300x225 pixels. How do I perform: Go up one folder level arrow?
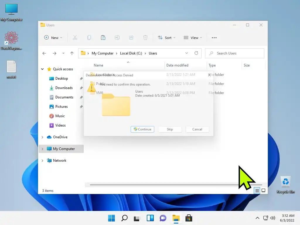[72, 53]
